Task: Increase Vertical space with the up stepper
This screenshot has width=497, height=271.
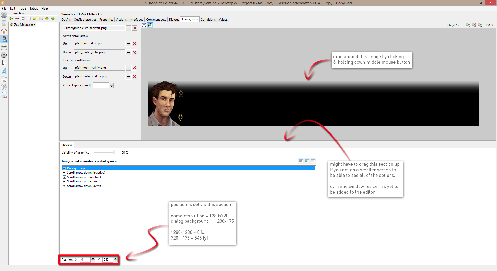Action: 112,84
